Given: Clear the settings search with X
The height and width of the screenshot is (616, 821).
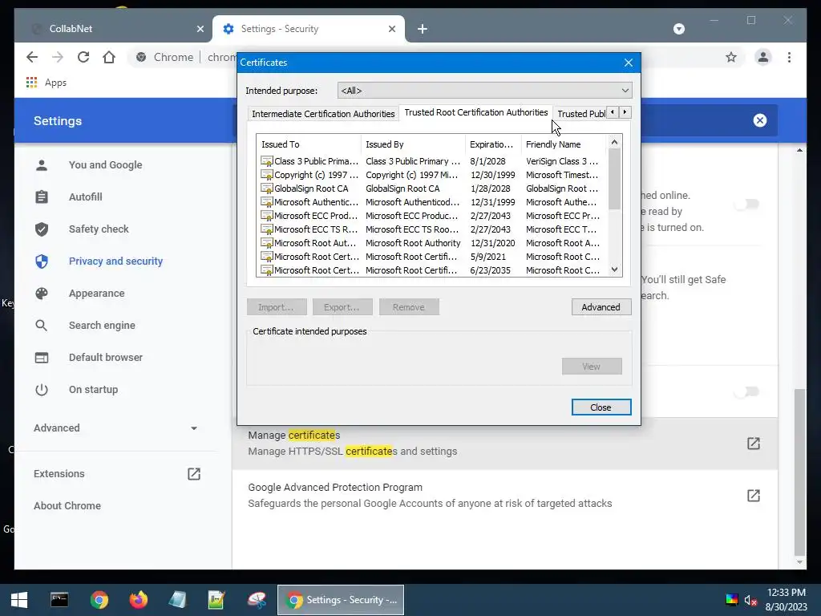Looking at the screenshot, I should [x=760, y=120].
